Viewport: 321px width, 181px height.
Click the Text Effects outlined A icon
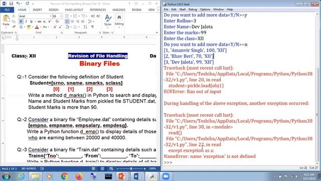point(21,27)
